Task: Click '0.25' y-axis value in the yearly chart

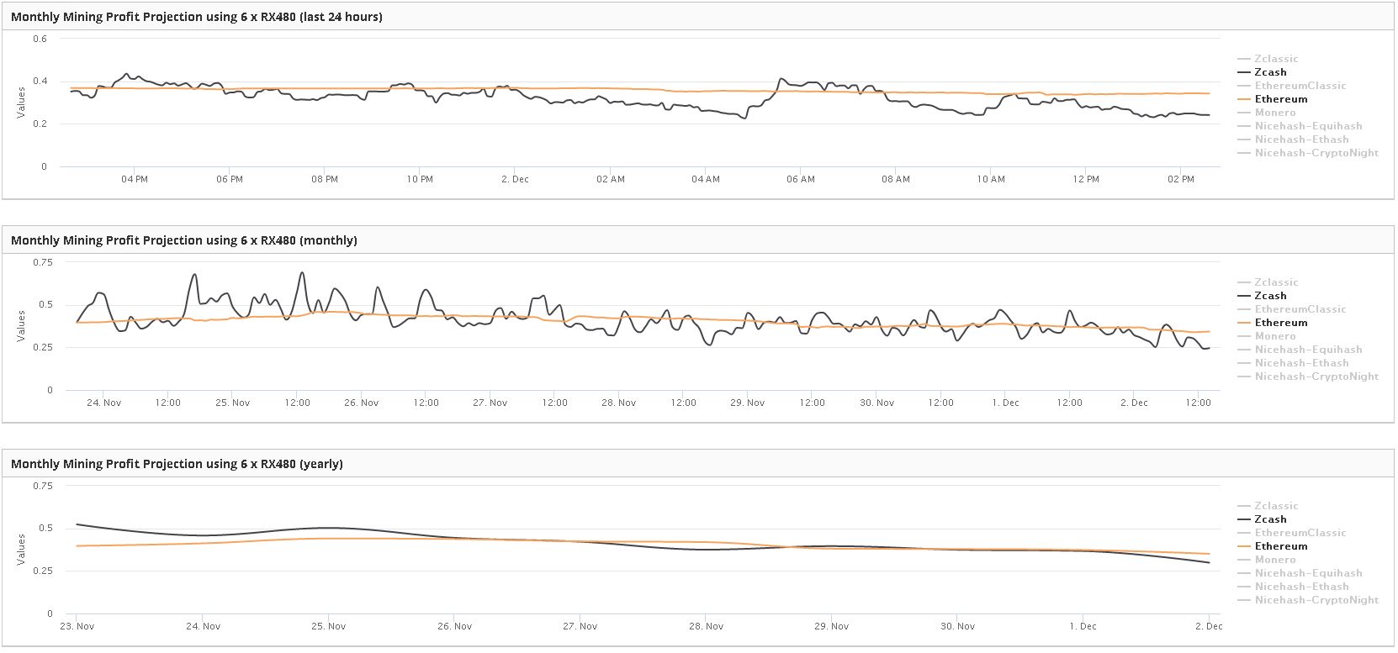Action: (43, 571)
